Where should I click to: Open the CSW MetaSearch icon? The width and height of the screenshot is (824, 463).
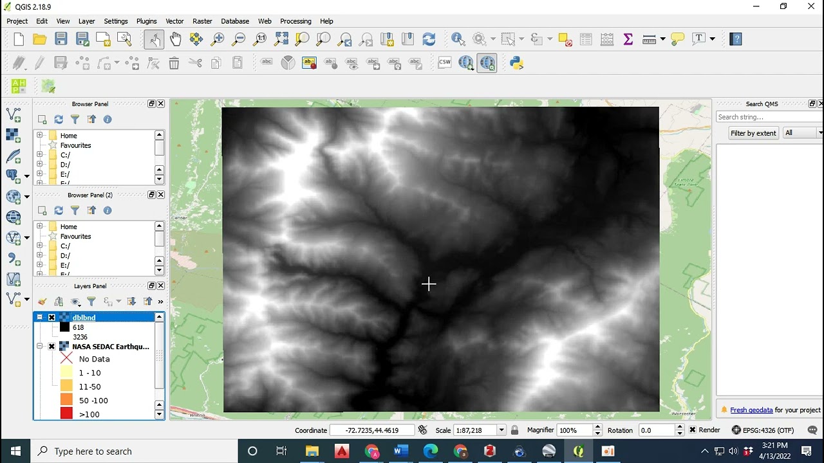[x=445, y=63]
